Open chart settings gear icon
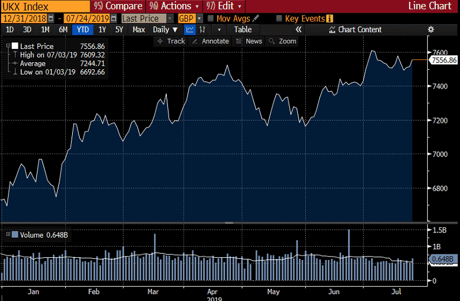Image resolution: width=460 pixels, height=301 pixels. 431,29
